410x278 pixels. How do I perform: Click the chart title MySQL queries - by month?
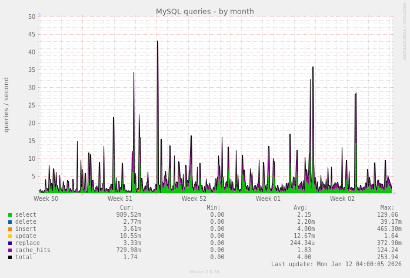(x=205, y=12)
